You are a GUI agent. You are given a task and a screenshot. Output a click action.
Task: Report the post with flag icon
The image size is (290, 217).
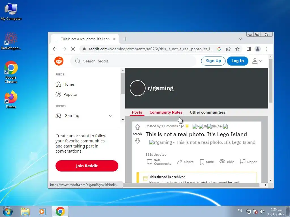pos(248,162)
